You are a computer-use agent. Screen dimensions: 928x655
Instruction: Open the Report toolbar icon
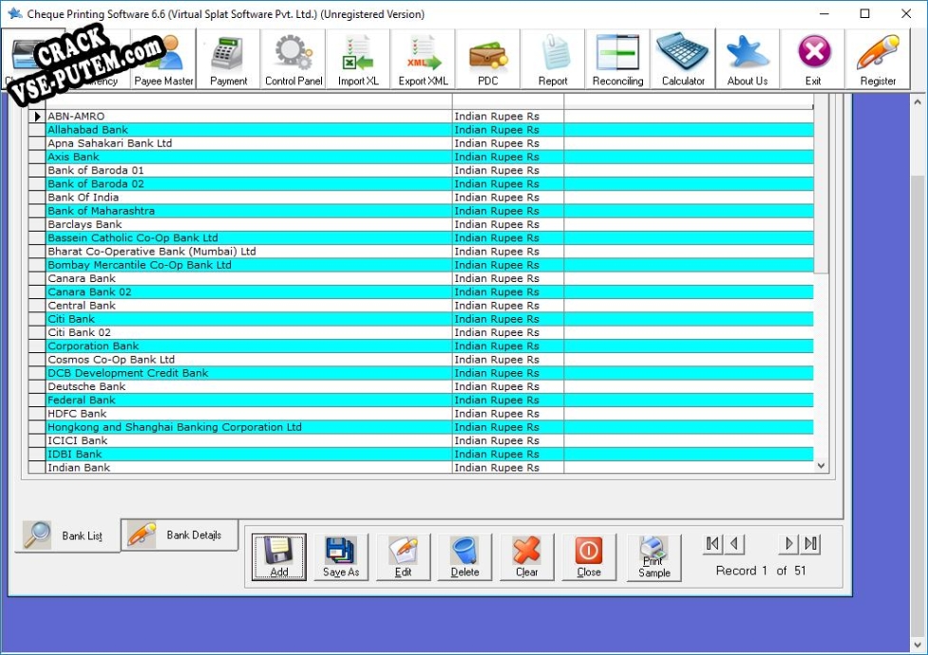pos(553,60)
